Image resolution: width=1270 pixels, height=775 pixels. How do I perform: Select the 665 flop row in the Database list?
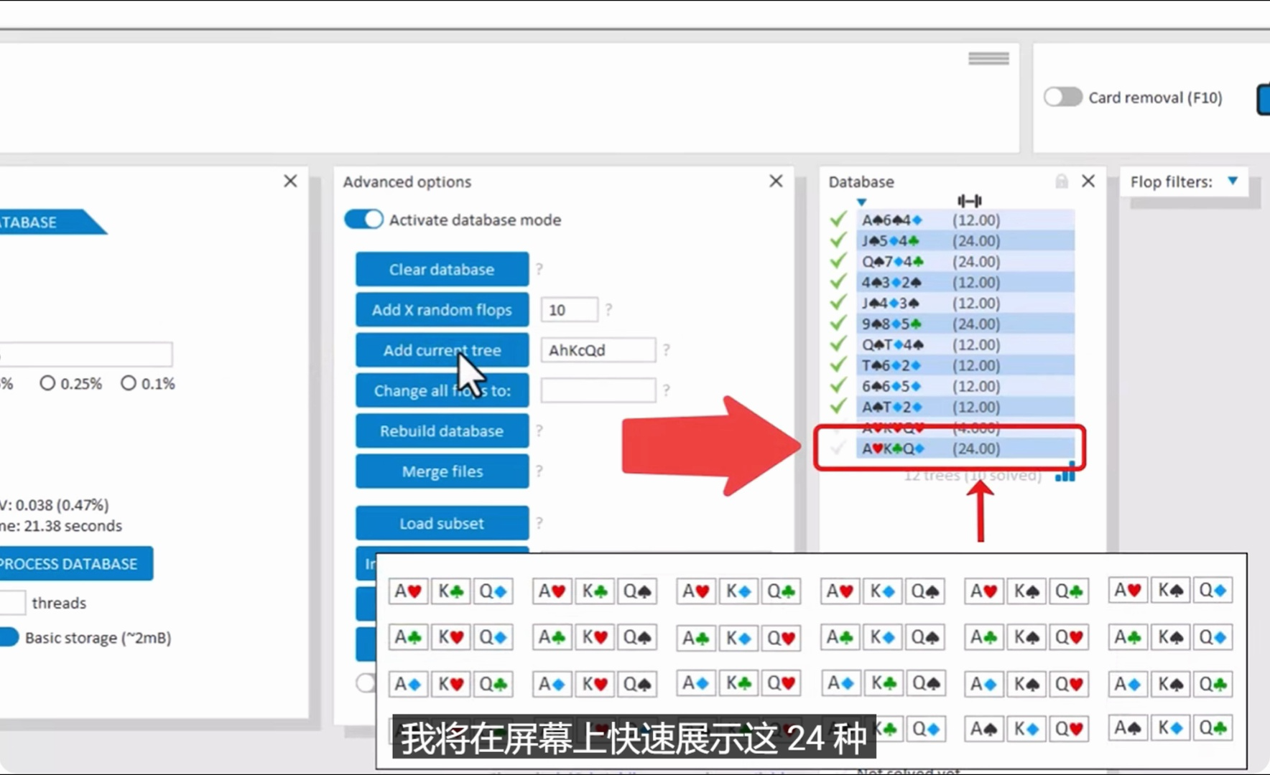coord(965,386)
